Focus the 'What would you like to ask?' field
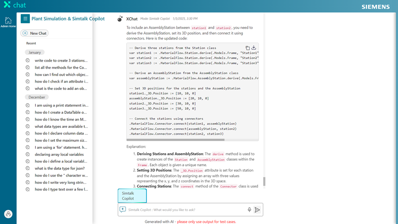The height and width of the screenshot is (224, 398). 186,210
